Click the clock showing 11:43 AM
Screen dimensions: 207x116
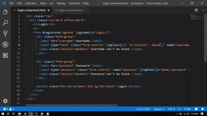tap(194, 114)
